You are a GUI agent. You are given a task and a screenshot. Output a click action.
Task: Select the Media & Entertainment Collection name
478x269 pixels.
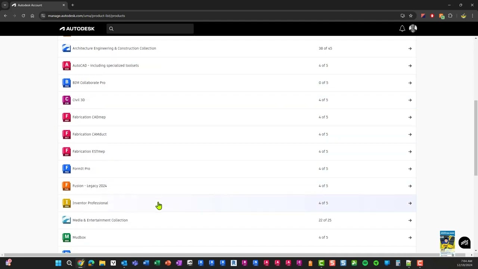pos(100,220)
